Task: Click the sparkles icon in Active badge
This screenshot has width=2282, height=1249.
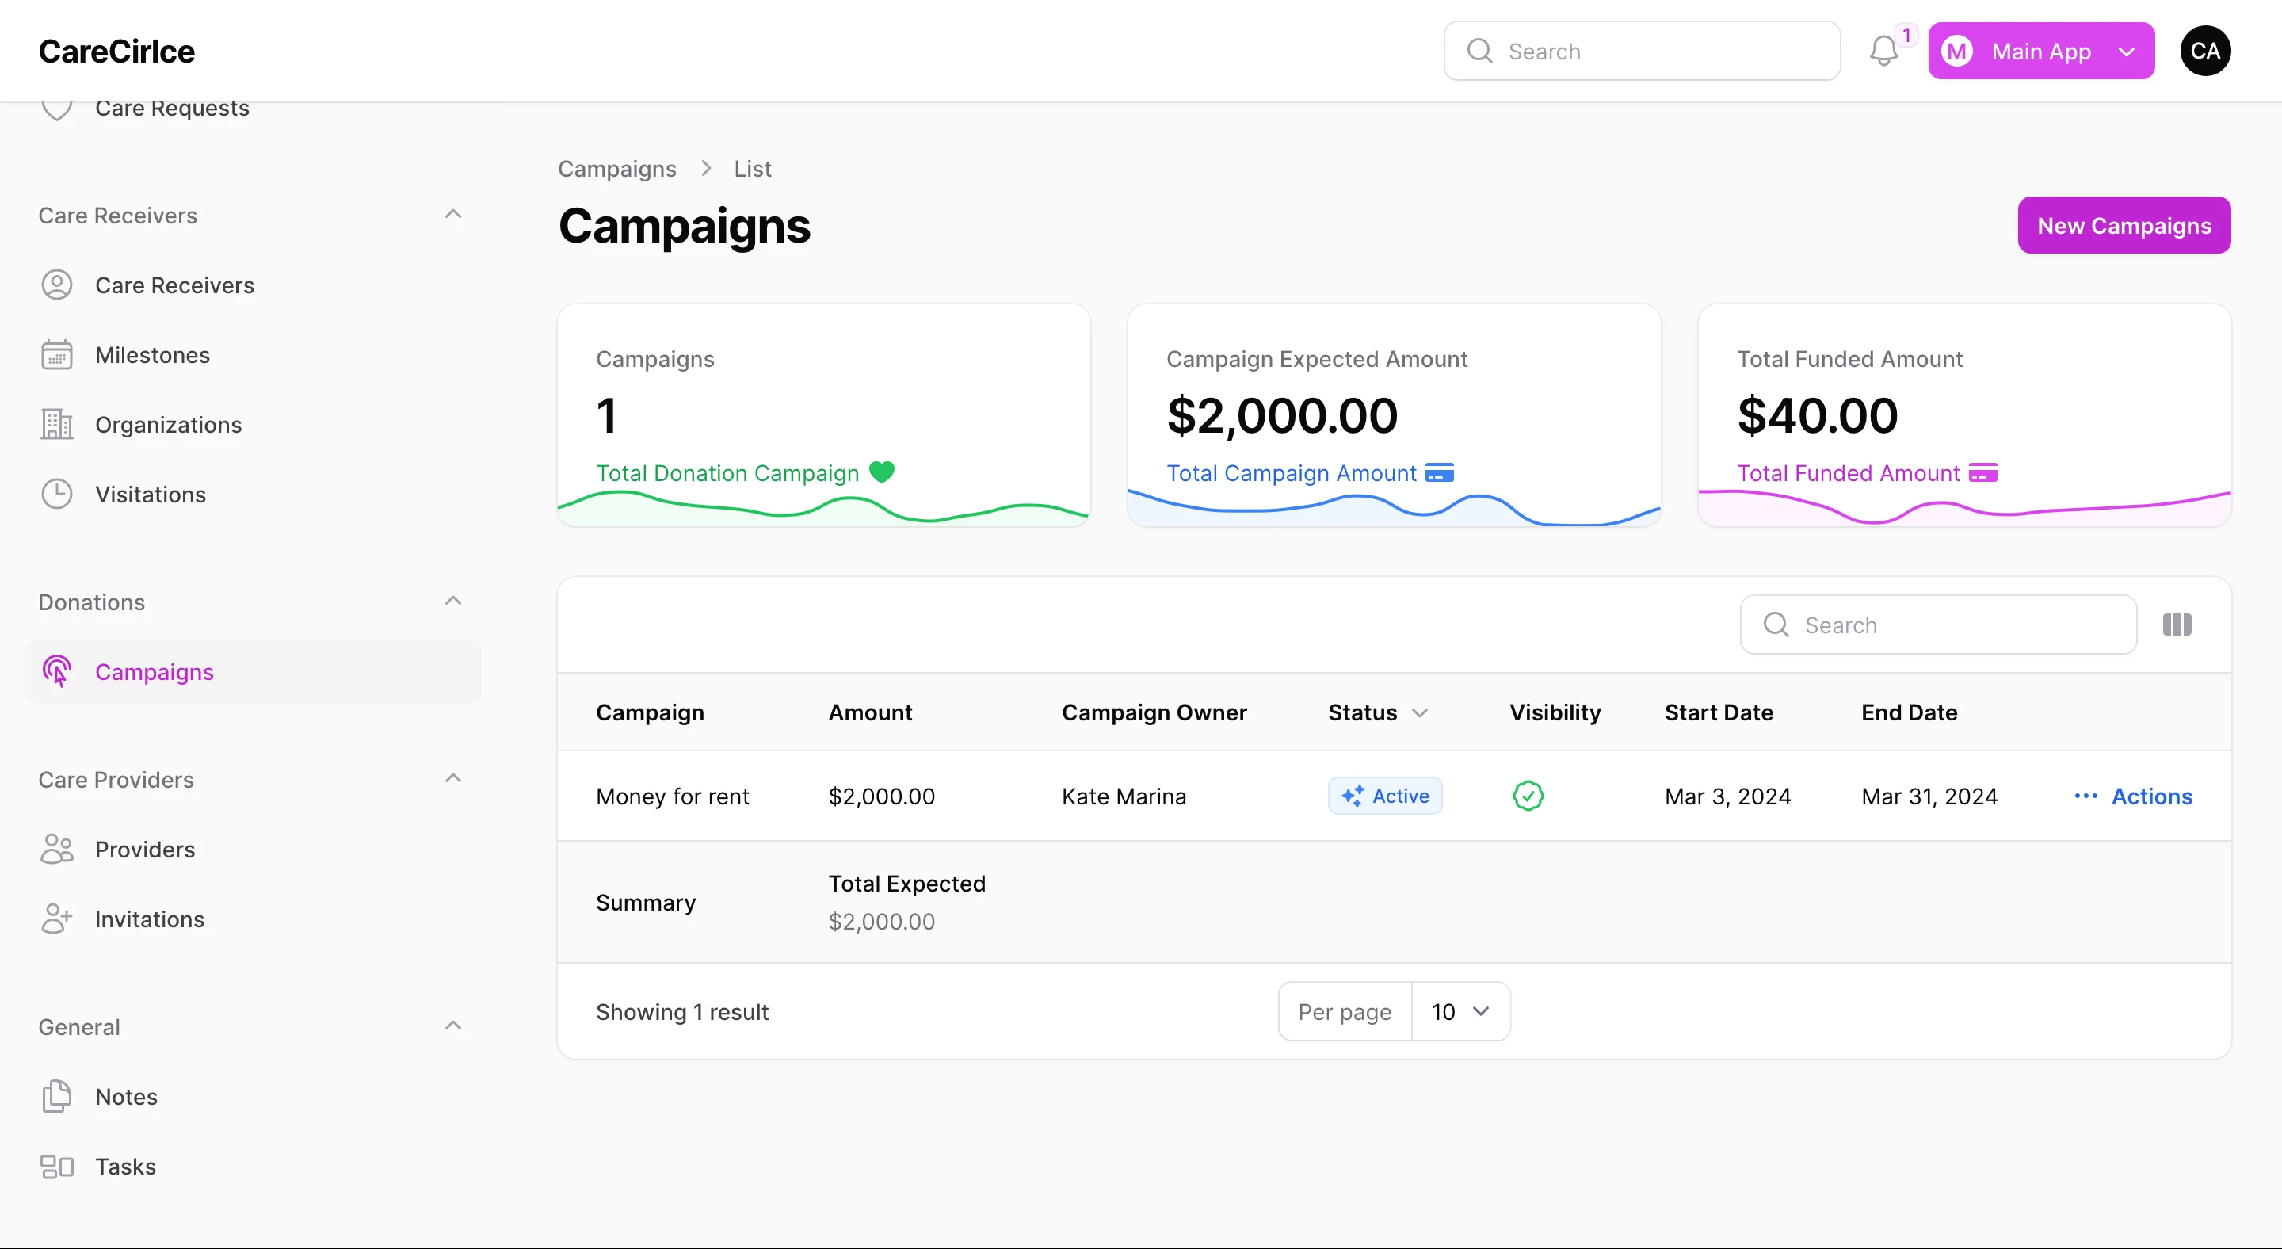Action: [1352, 796]
